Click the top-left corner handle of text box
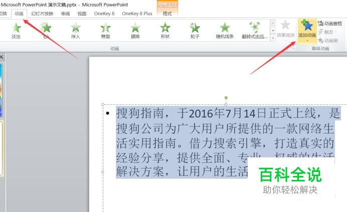 103,104
